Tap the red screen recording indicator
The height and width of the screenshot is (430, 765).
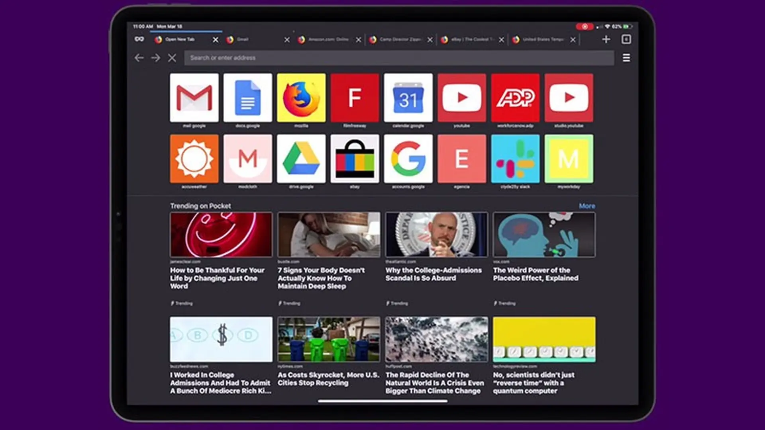click(585, 27)
